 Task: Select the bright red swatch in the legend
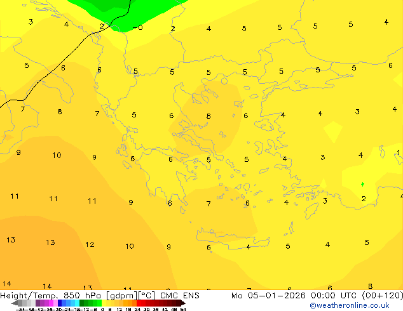[x=139, y=303]
